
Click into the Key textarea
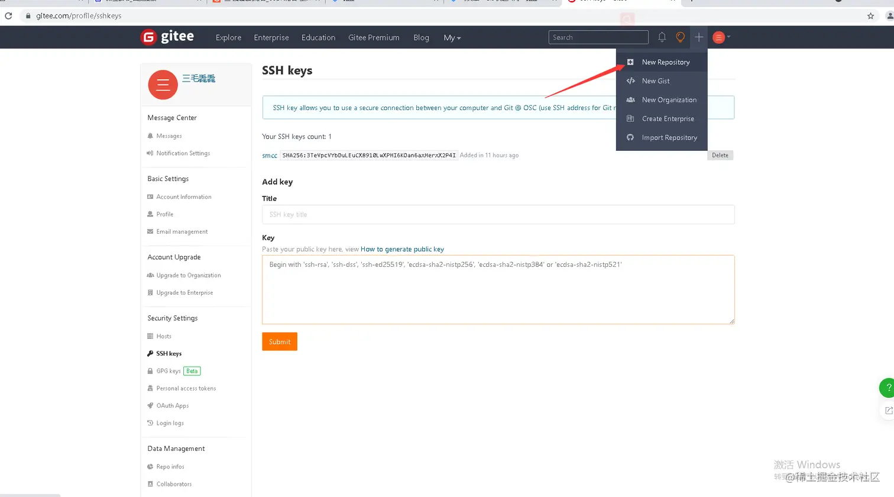point(498,289)
